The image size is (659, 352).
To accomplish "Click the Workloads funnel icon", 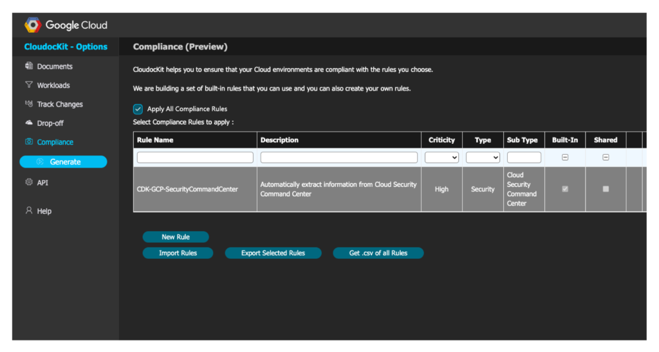I will [x=29, y=85].
